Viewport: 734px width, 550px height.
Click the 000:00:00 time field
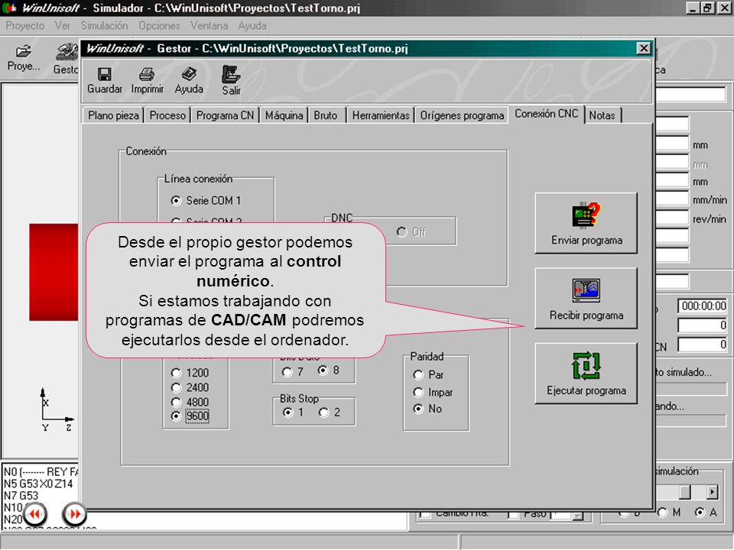pos(703,306)
